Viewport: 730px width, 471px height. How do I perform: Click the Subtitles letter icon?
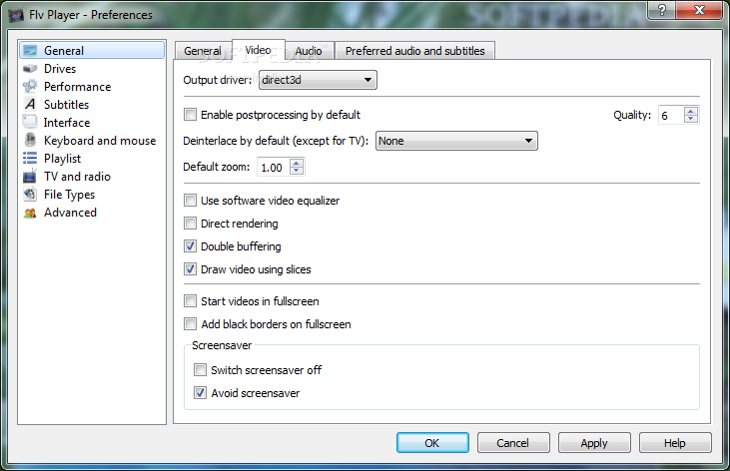pos(30,104)
